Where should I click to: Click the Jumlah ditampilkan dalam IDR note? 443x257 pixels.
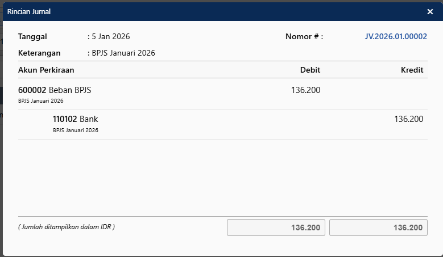point(67,227)
